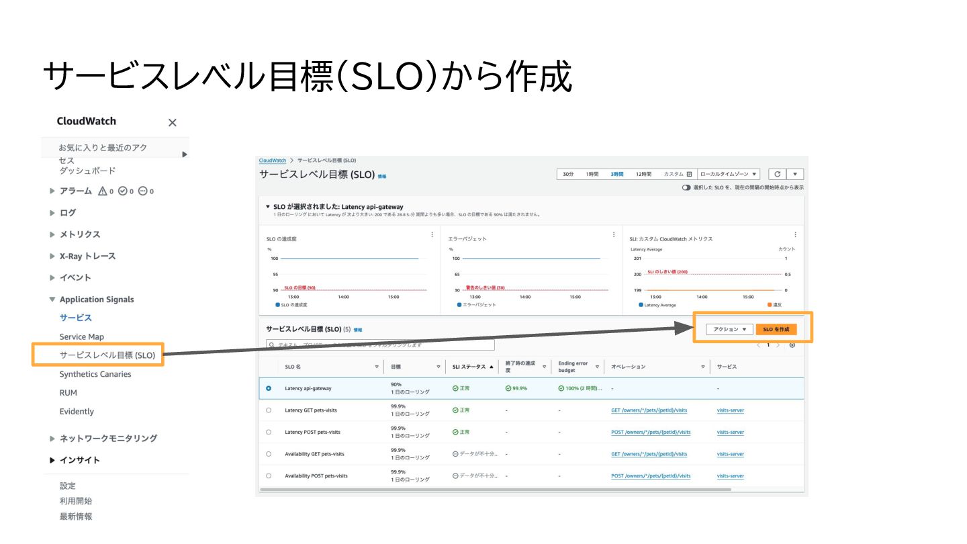
Task: Open Evidently in the sidebar
Action: 77,412
